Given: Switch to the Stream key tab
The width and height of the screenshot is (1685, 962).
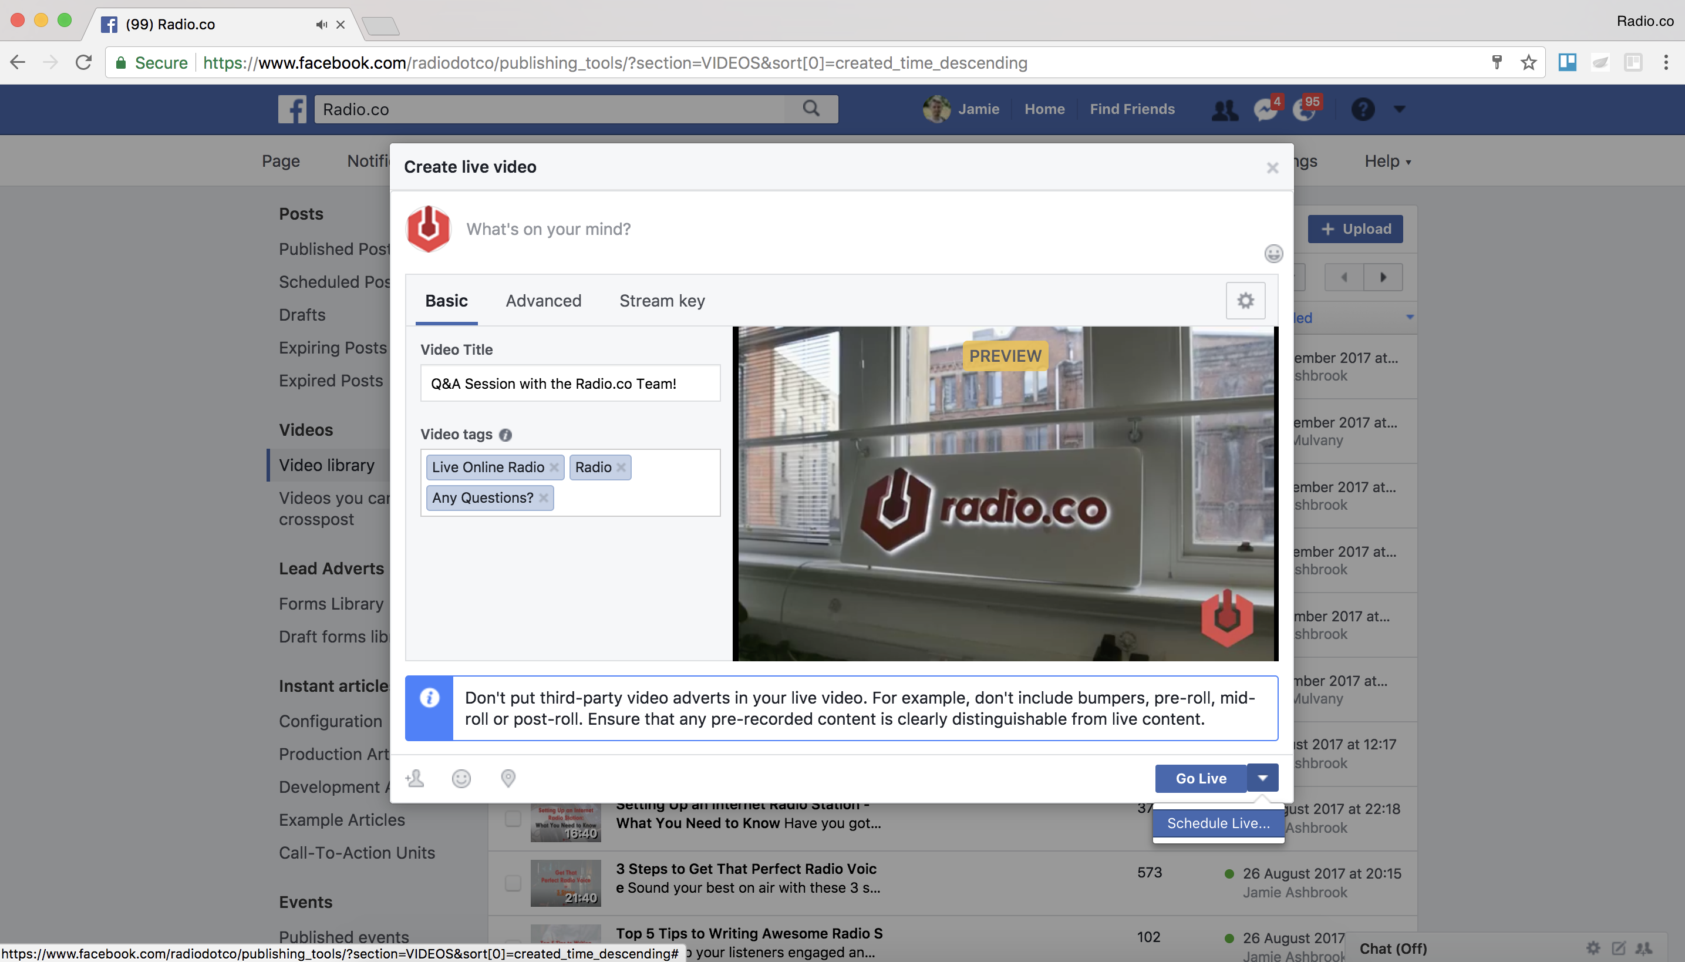Looking at the screenshot, I should [x=661, y=300].
